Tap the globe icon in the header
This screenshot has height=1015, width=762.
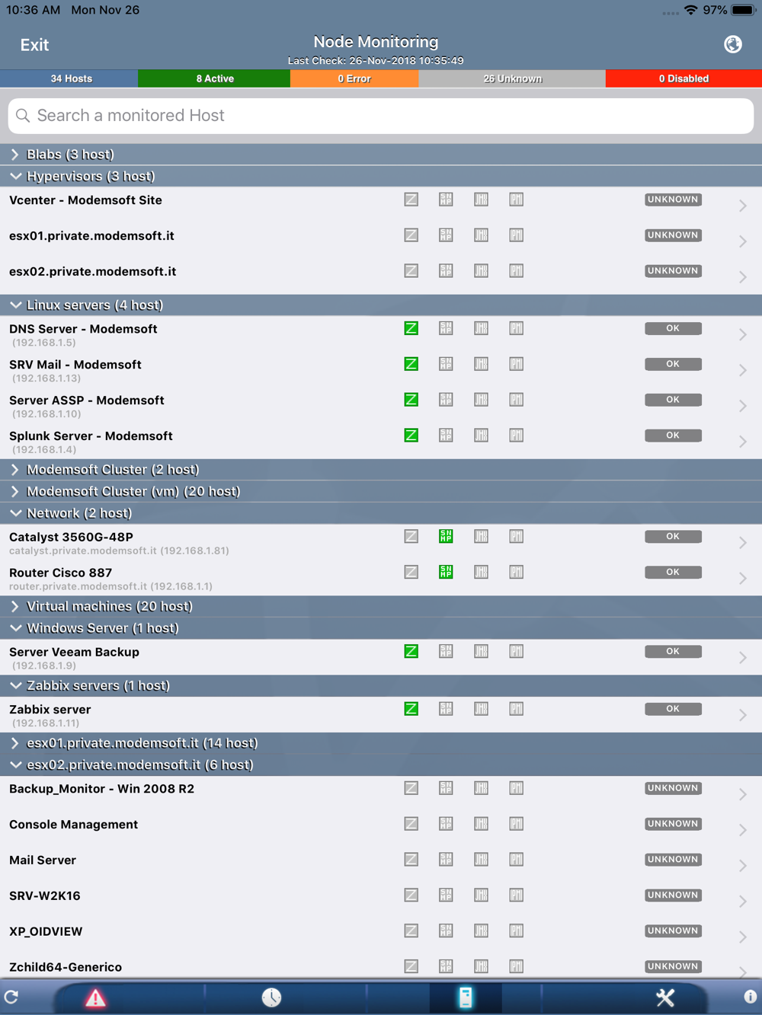[x=733, y=44]
